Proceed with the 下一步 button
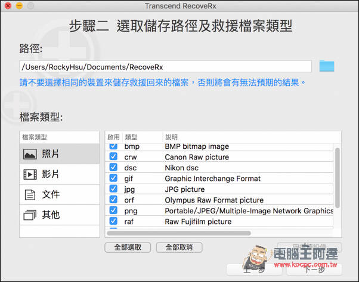The height and width of the screenshot is (282, 359). click(314, 270)
